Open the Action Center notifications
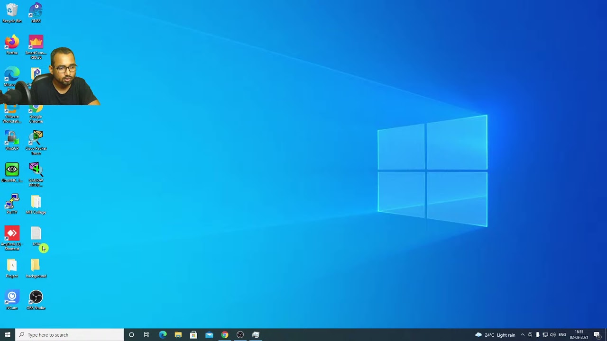 [x=597, y=335]
